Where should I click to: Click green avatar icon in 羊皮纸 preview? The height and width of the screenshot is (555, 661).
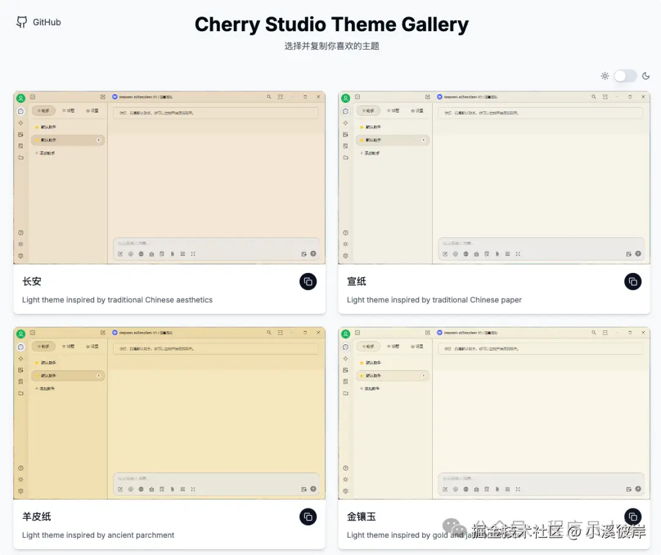[21, 333]
